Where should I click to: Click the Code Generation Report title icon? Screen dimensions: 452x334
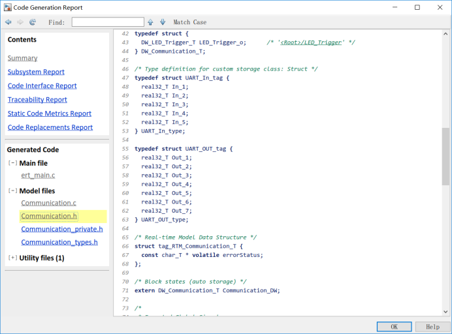pyautogui.click(x=7, y=7)
